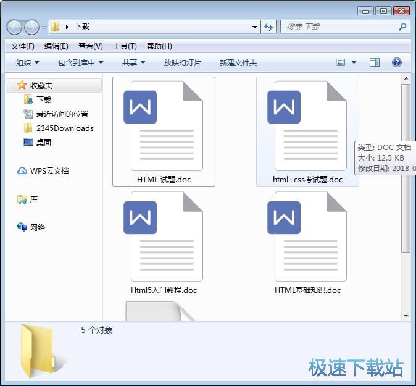Click the 新建文件夹 button

tap(238, 62)
